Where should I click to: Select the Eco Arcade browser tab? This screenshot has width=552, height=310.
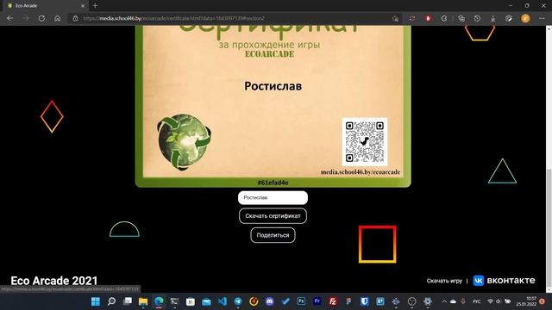[x=46, y=6]
